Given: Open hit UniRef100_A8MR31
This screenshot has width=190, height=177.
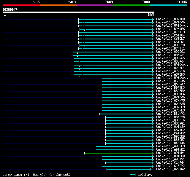Looking at the screenshot, I should [170, 55].
